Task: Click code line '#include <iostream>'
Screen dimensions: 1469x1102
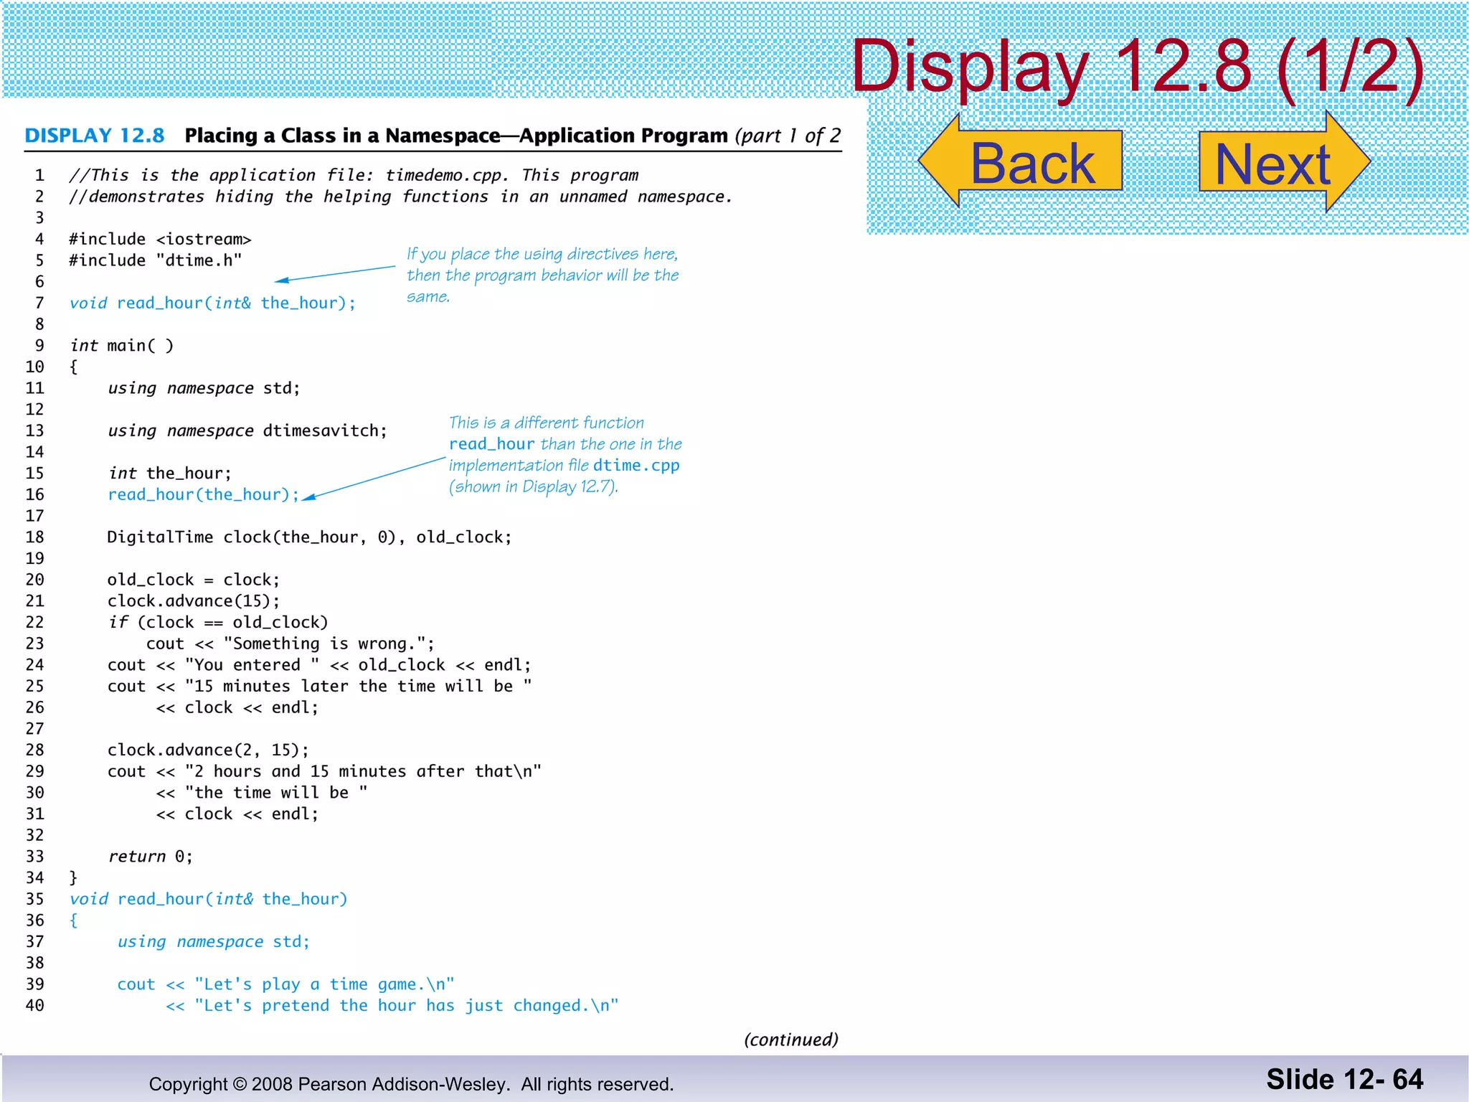Action: click(x=160, y=239)
